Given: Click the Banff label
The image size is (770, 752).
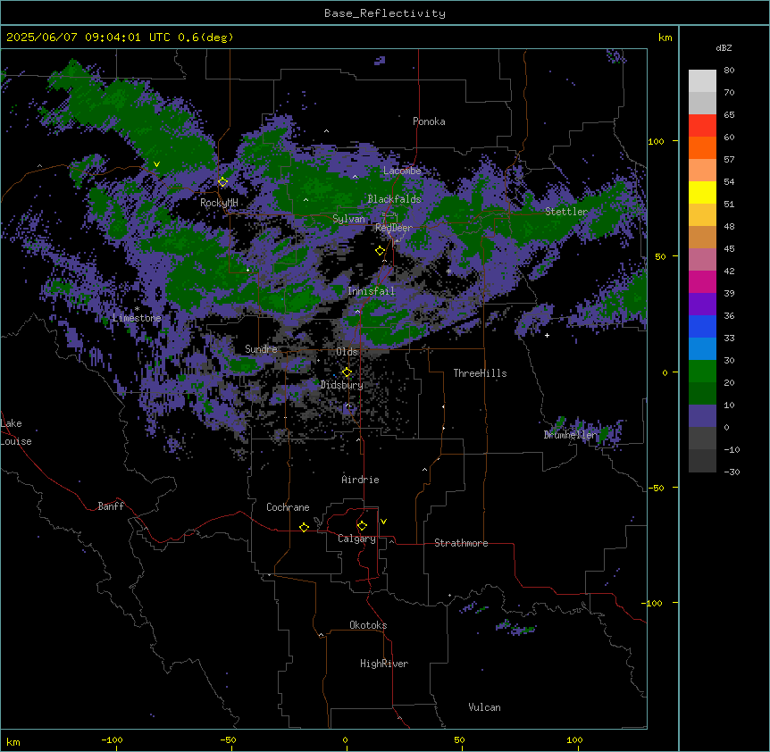Looking at the screenshot, I should coord(111,506).
